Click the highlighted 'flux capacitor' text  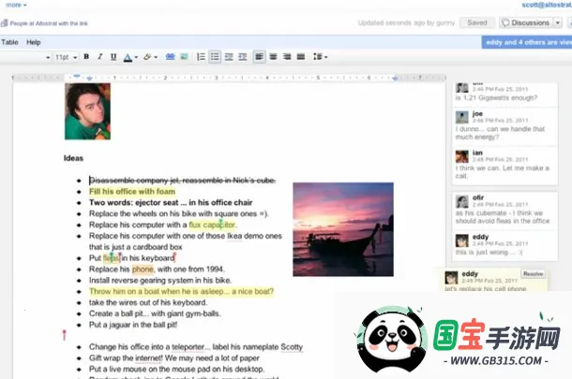[212, 225]
